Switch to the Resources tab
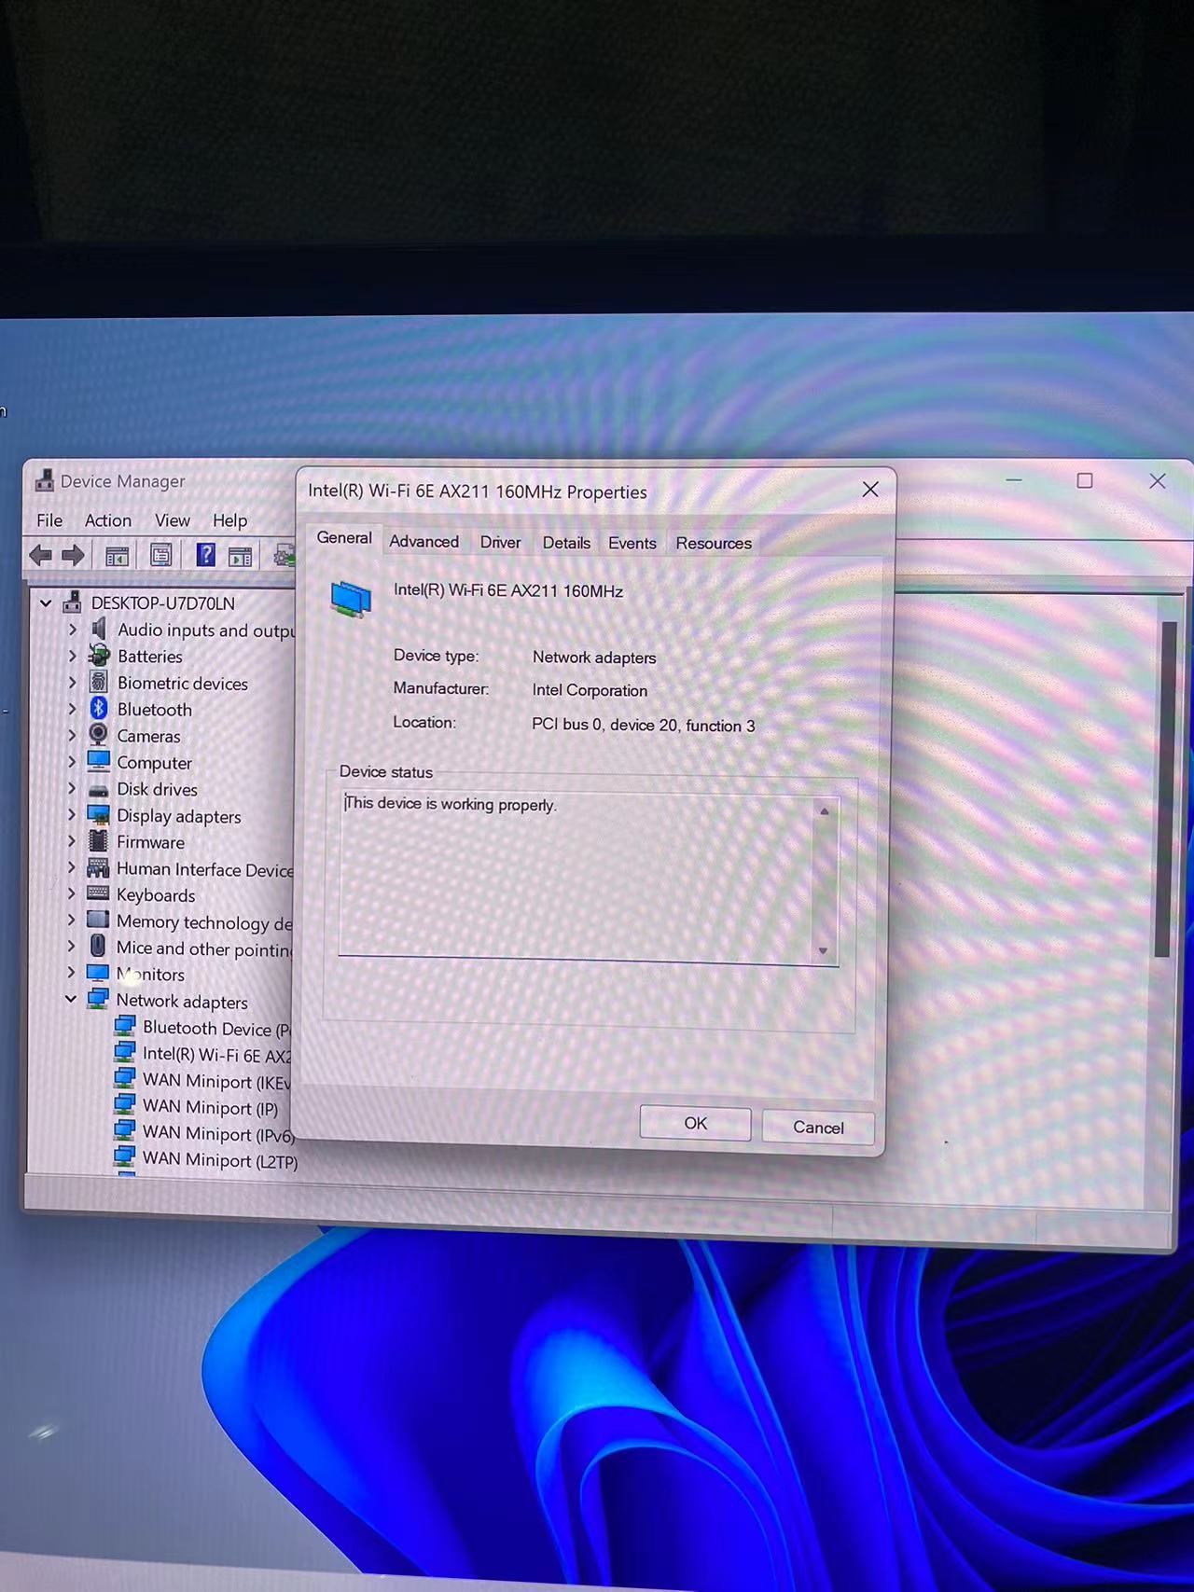 (x=714, y=544)
